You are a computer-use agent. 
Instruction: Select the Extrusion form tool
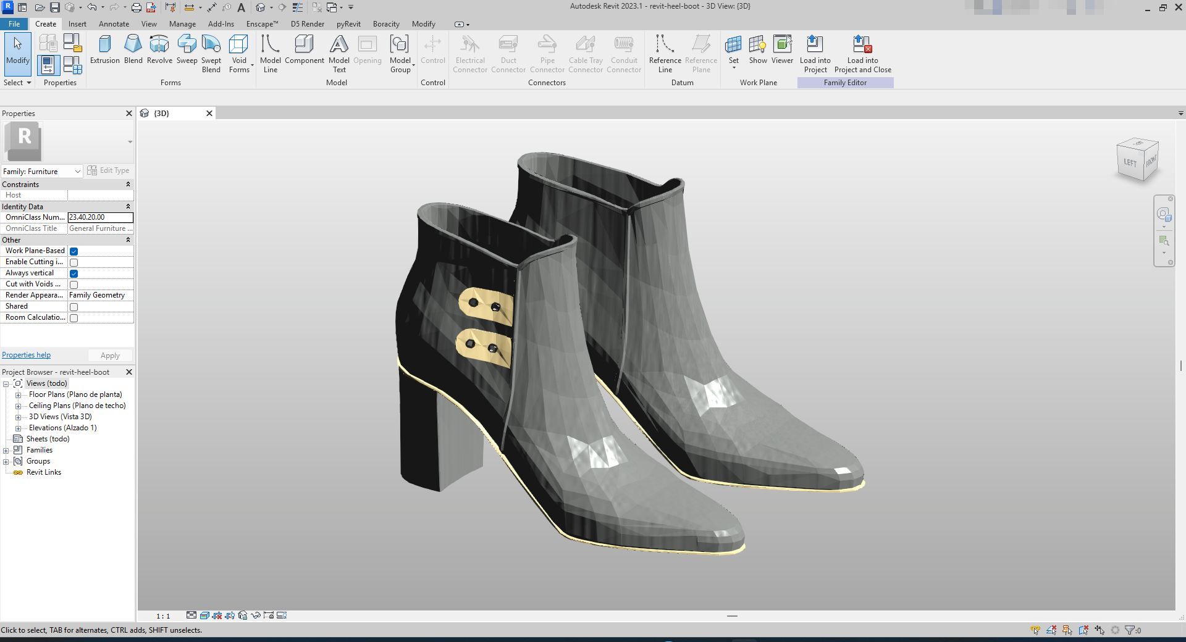click(x=105, y=49)
